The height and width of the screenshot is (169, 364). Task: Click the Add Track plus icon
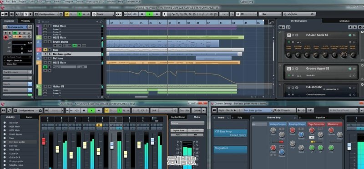tap(97, 21)
